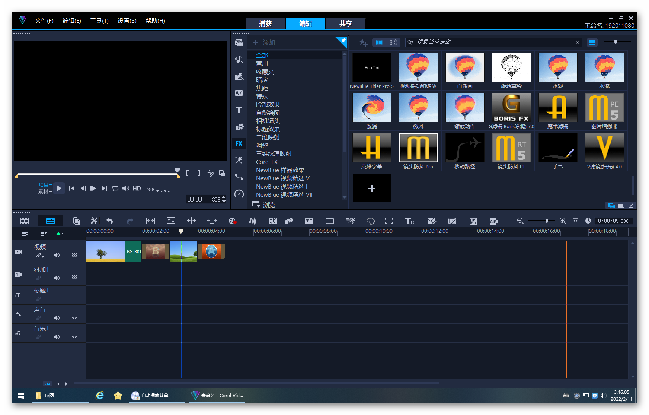Open the 3D Title editor icon
Image resolution: width=649 pixels, height=415 pixels.
point(409,221)
